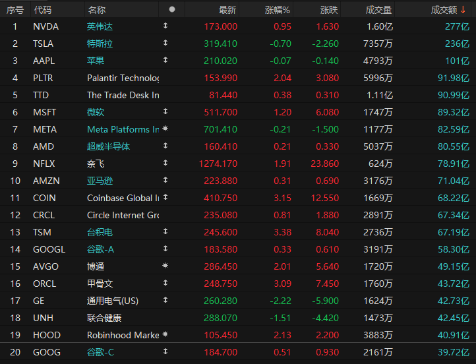Select stock code TTD

[41, 95]
